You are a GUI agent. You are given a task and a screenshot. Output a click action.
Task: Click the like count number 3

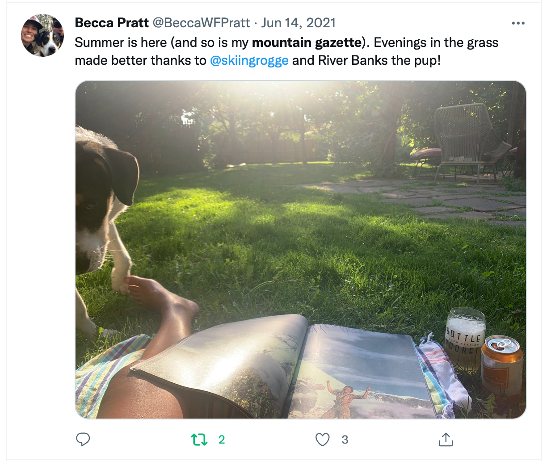pos(345,440)
